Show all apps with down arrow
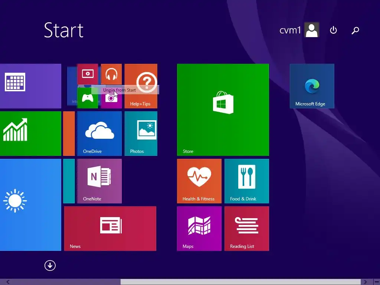This screenshot has height=285, width=380. coord(50,265)
